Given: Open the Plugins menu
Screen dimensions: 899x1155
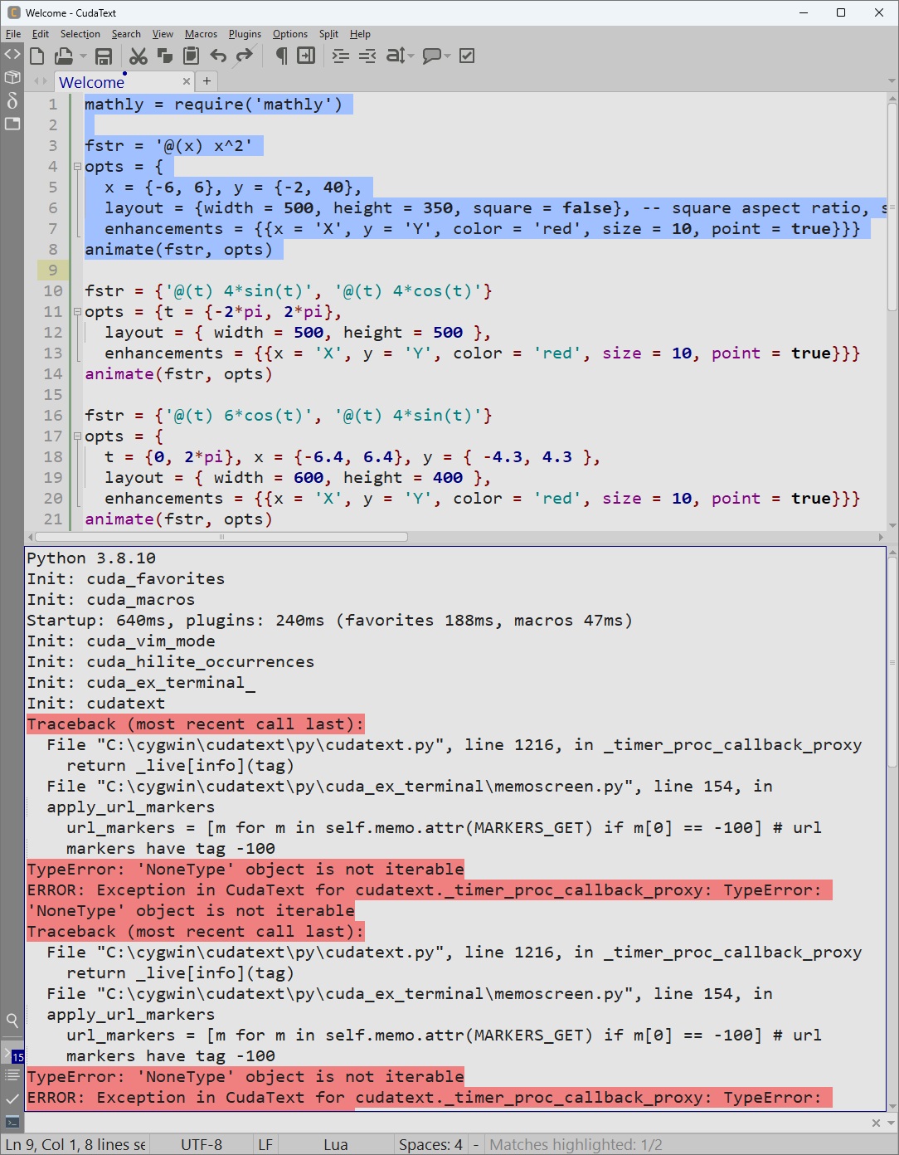Looking at the screenshot, I should tap(245, 34).
